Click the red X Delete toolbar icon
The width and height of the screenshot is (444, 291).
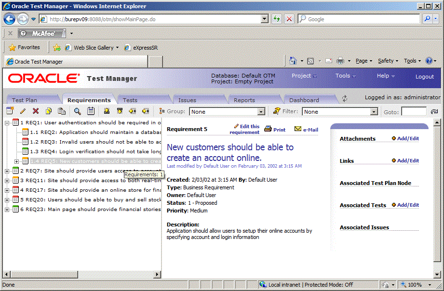[36, 111]
